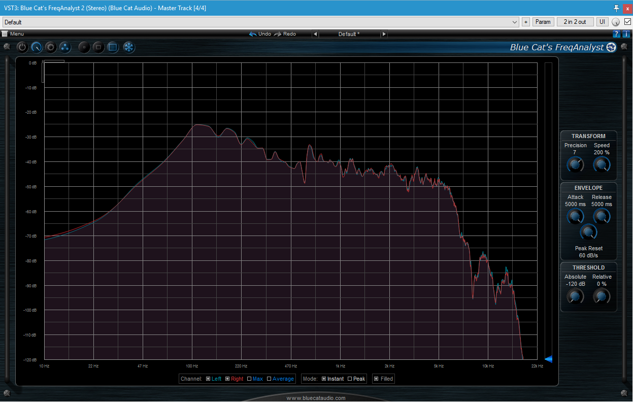Click the Absolute value -120 dB
The height and width of the screenshot is (402, 633).
[576, 284]
